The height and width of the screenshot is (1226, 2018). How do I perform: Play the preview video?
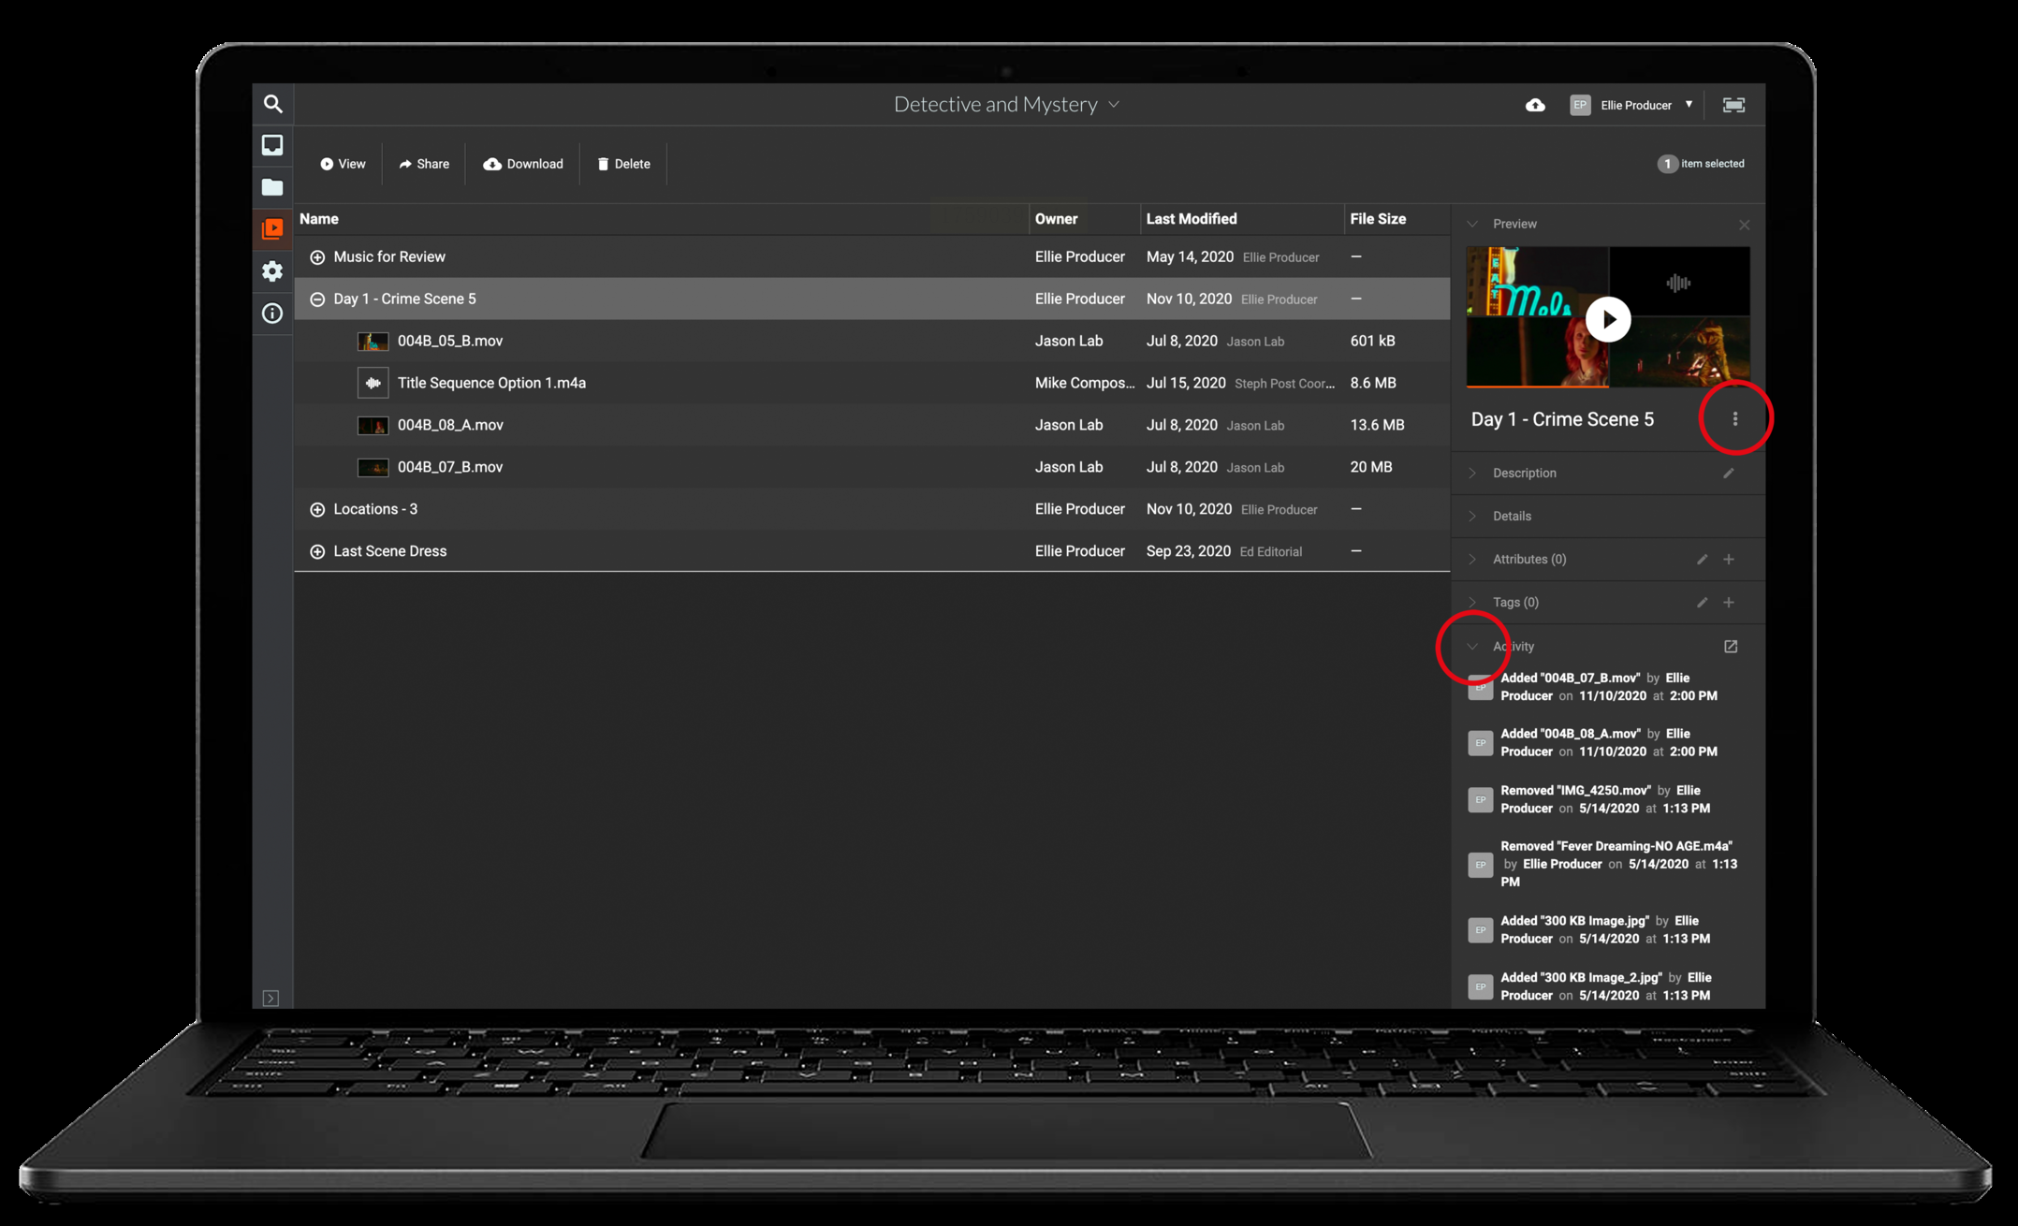(1608, 319)
